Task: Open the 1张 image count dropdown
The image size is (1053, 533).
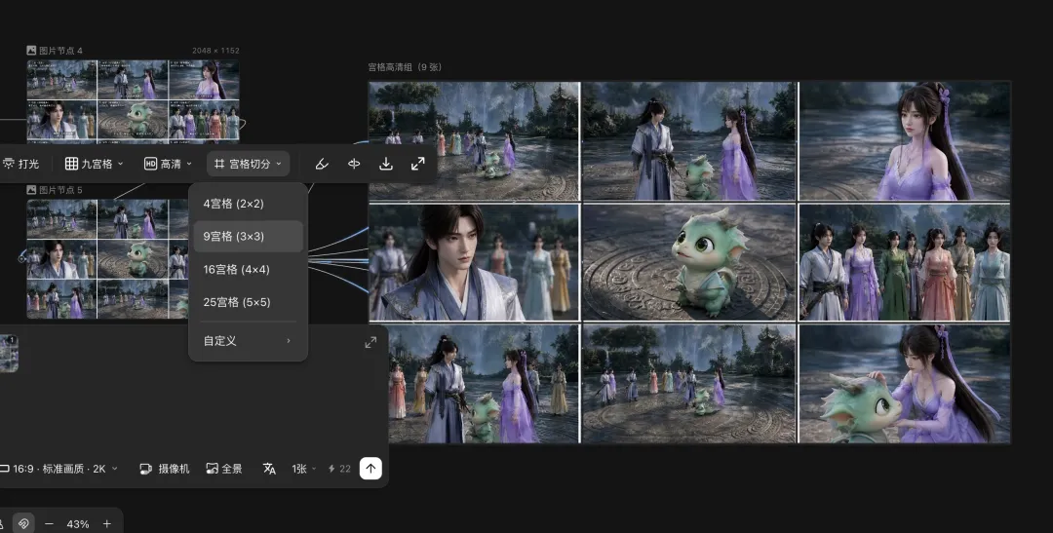Action: pyautogui.click(x=303, y=469)
